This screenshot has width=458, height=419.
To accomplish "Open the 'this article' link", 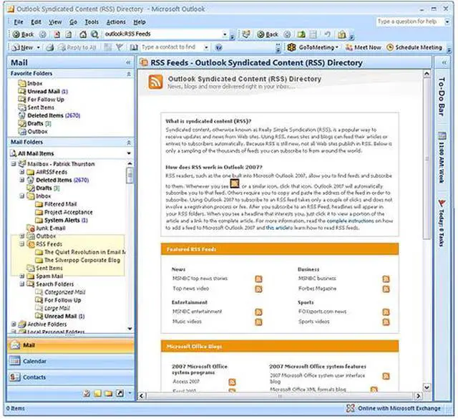I will [277, 228].
